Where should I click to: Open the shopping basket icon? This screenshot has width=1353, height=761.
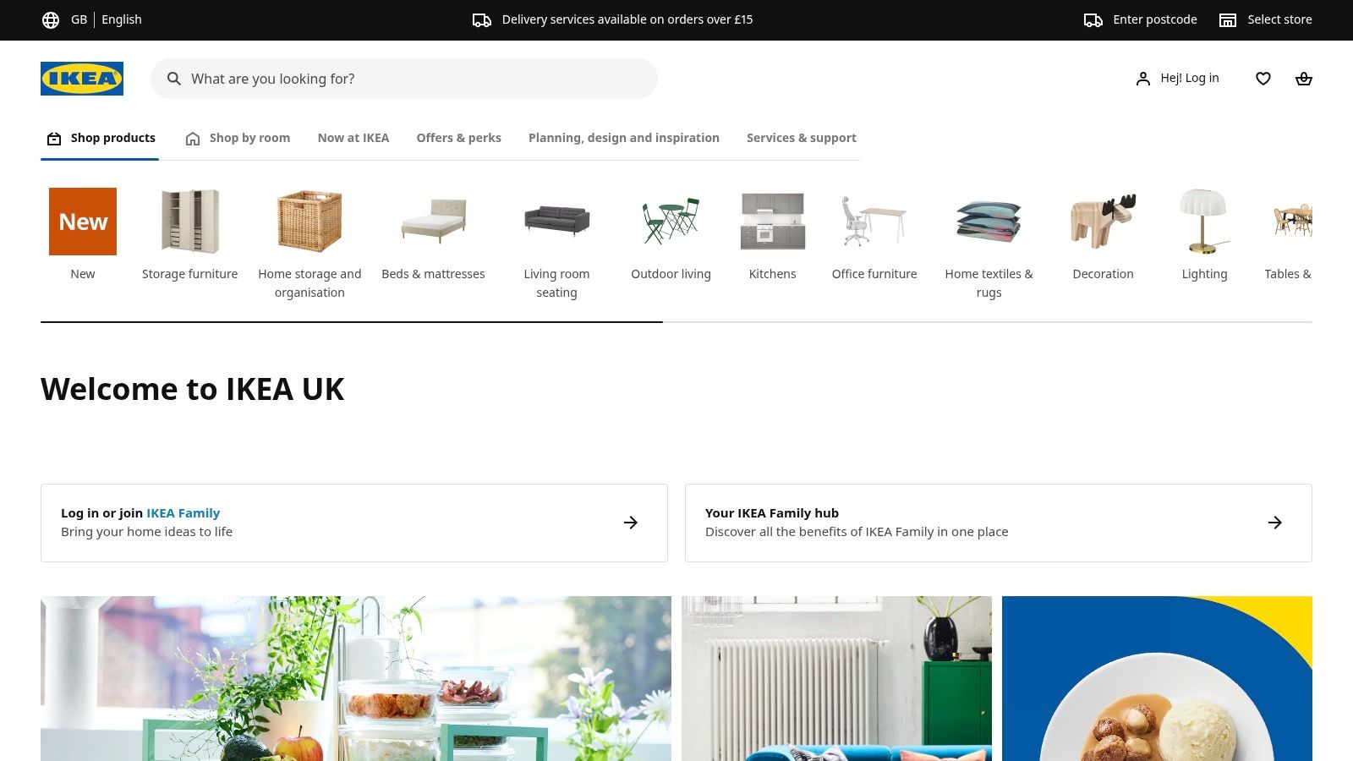pos(1304,79)
